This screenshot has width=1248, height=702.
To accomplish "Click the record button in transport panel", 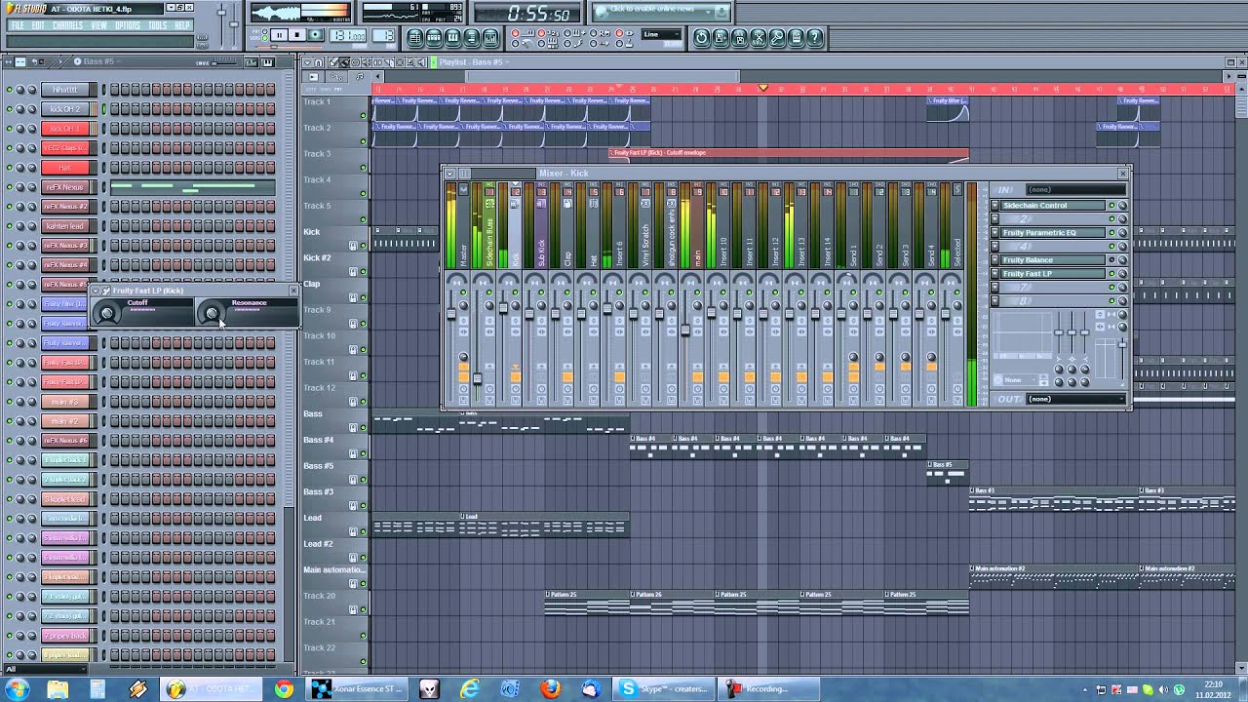I will click(x=315, y=35).
